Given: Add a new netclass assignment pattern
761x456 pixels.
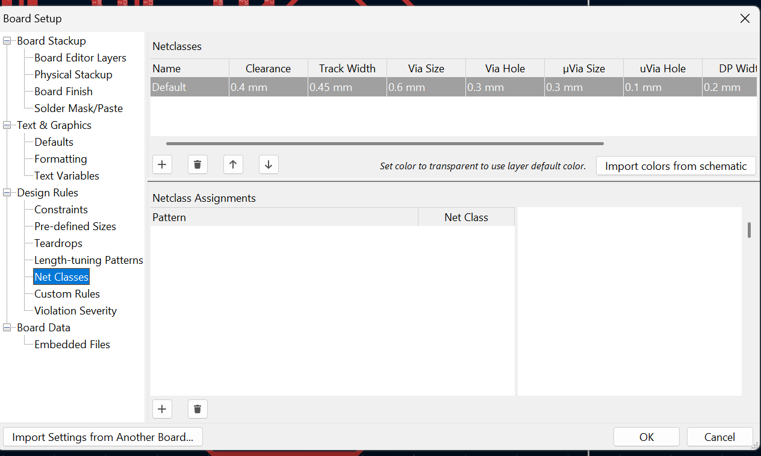Looking at the screenshot, I should coord(162,408).
